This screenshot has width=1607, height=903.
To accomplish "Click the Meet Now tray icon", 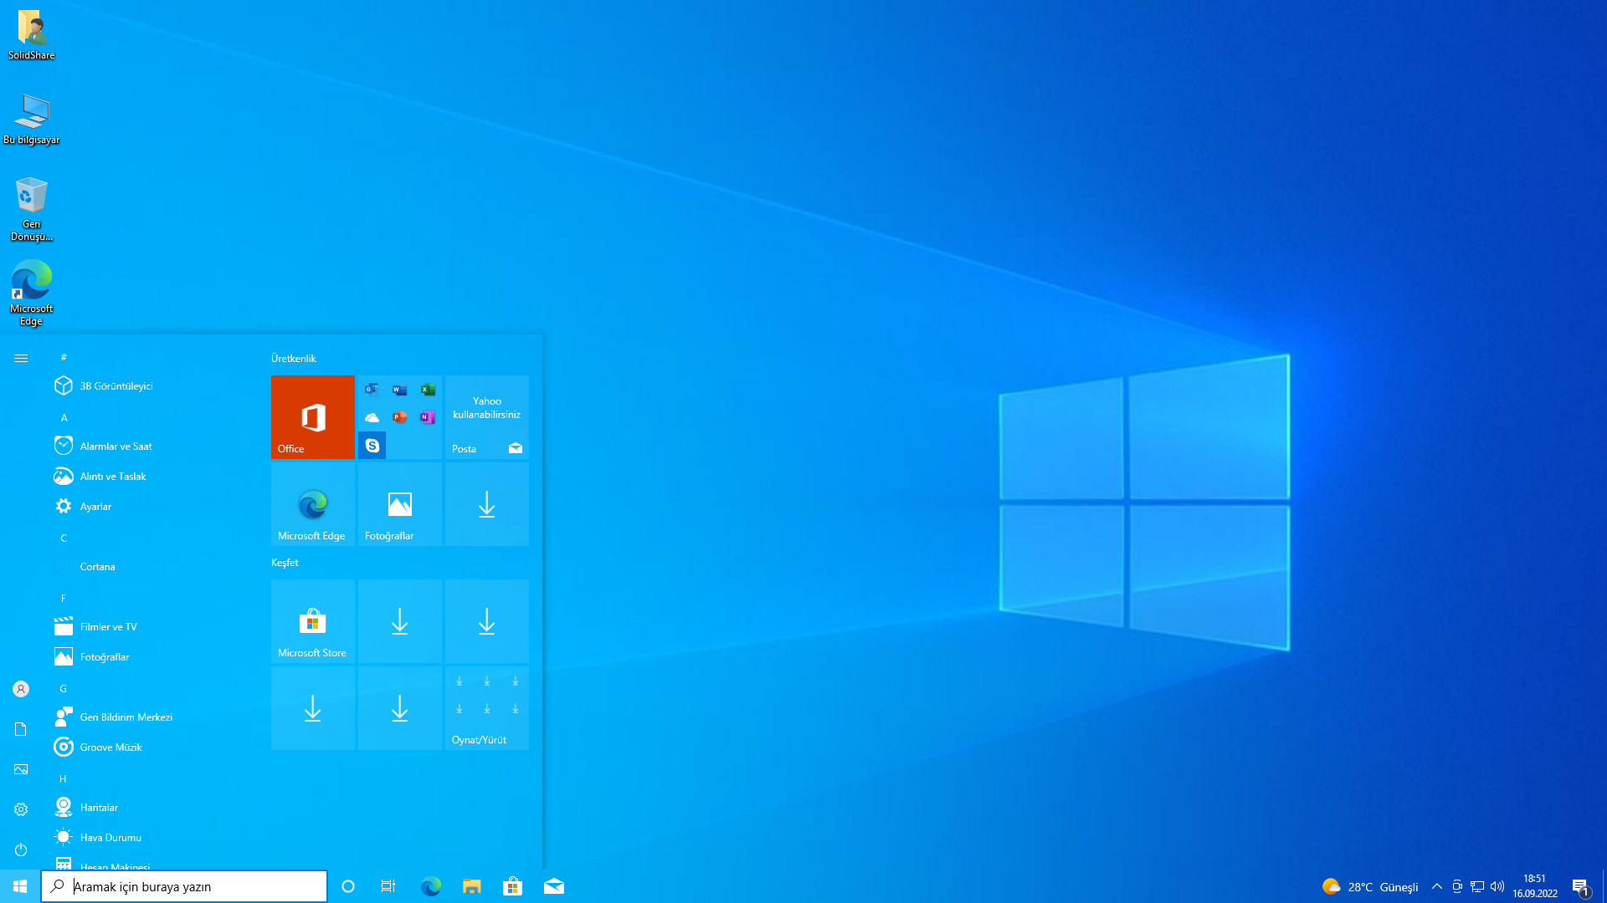I will [x=1457, y=886].
